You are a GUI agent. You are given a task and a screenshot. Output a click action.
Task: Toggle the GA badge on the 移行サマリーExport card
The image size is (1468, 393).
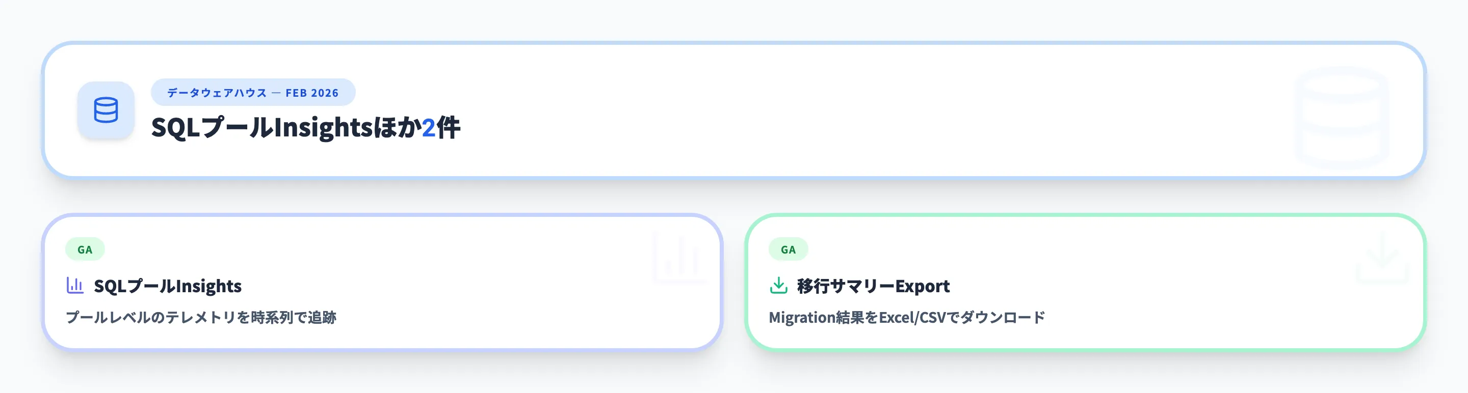pyautogui.click(x=788, y=248)
